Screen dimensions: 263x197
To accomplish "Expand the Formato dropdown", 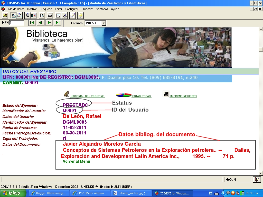I will [x=104, y=23].
